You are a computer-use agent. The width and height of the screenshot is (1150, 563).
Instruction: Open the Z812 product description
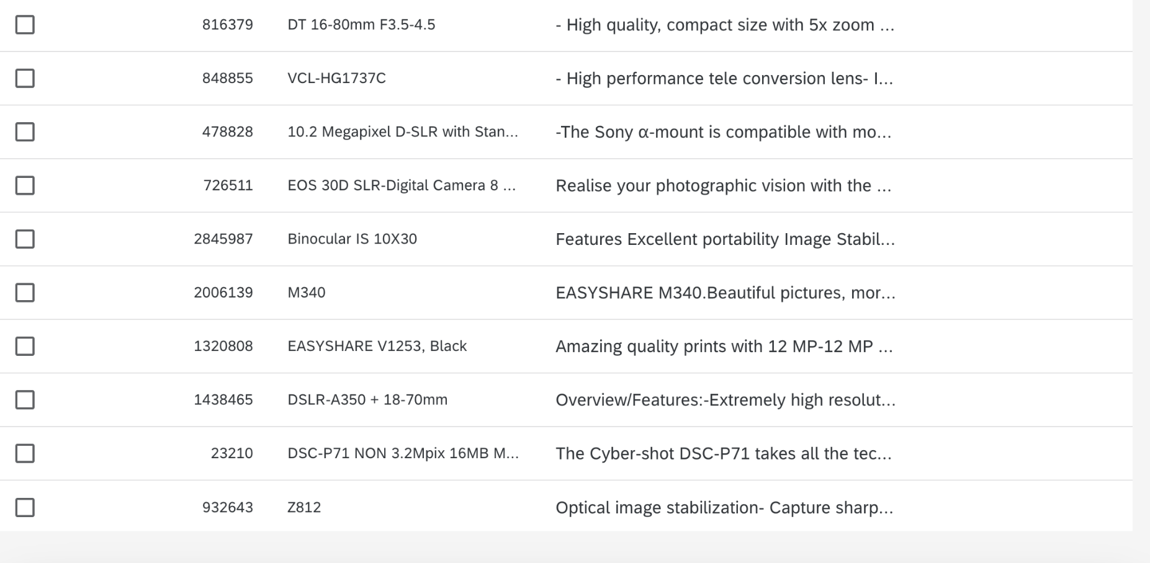click(724, 507)
